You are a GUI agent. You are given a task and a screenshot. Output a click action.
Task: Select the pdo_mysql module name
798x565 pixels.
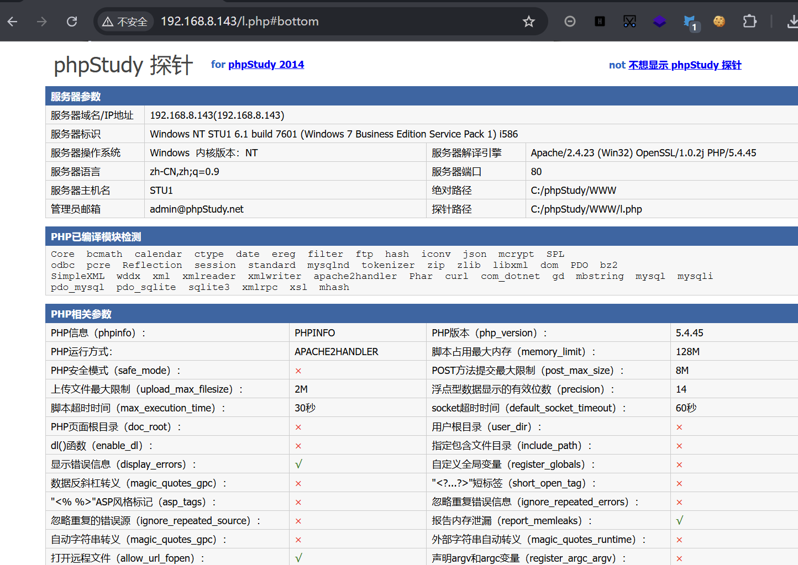(x=77, y=287)
